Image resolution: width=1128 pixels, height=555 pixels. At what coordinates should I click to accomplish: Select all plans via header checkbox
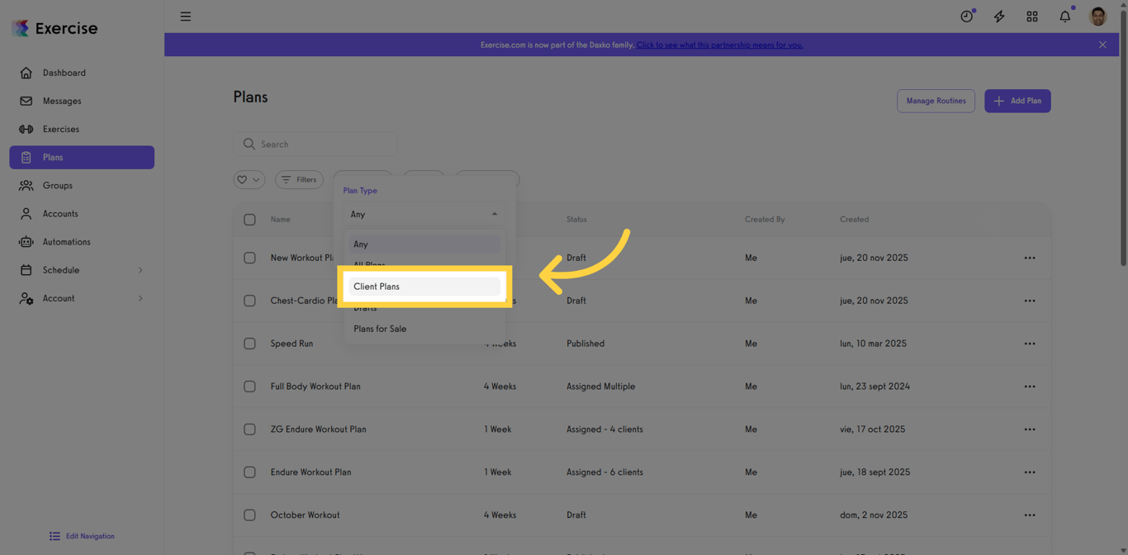(249, 219)
